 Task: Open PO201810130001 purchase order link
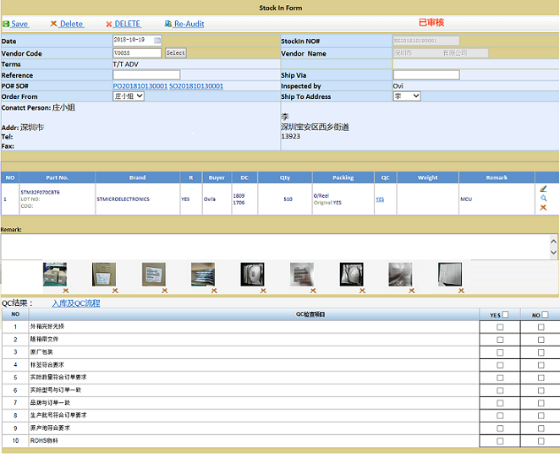pos(140,86)
